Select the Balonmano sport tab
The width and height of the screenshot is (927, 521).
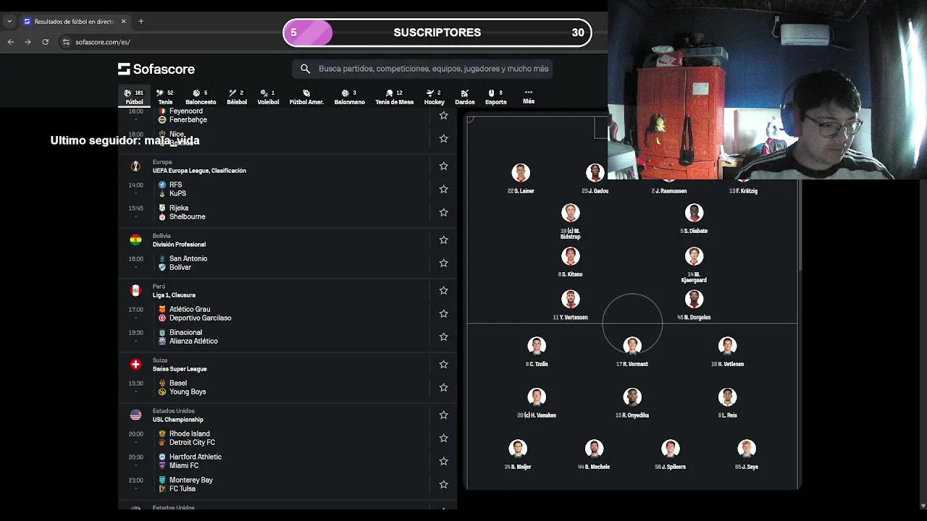coord(349,97)
